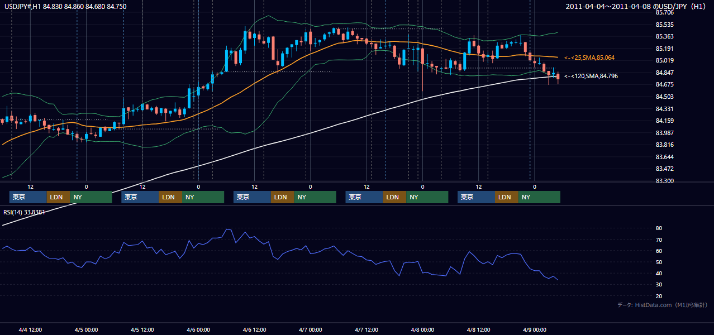Click the RSI scale value 20

coord(659,296)
